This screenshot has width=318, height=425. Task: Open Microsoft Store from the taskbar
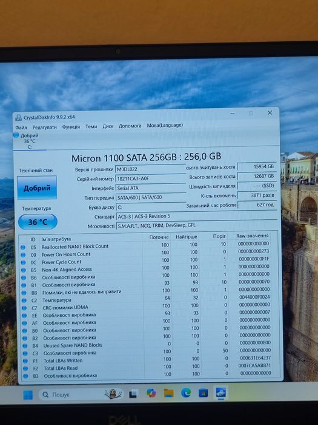point(204,392)
